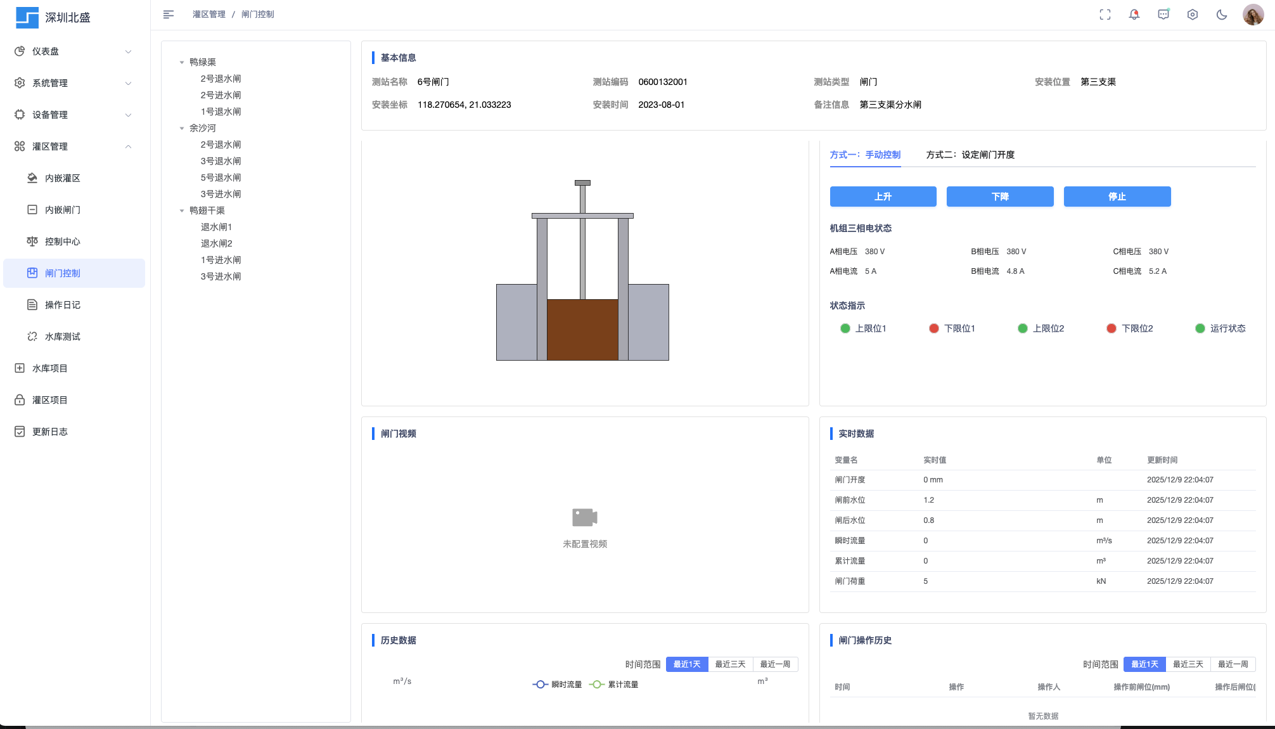Screen dimensions: 1275x729
Task: Select 最近三天 in 历史数据 range
Action: [x=731, y=664]
